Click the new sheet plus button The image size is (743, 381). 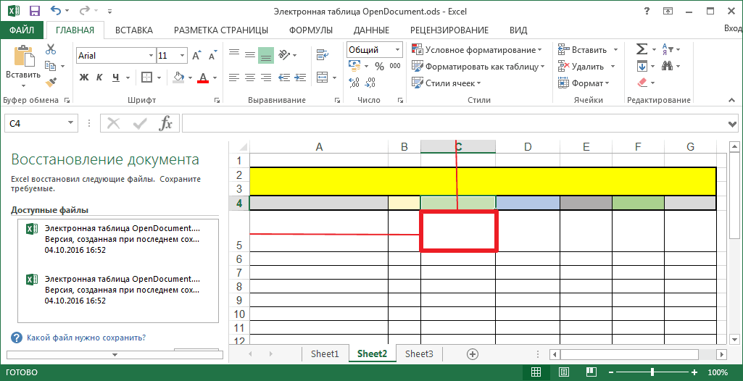[473, 354]
